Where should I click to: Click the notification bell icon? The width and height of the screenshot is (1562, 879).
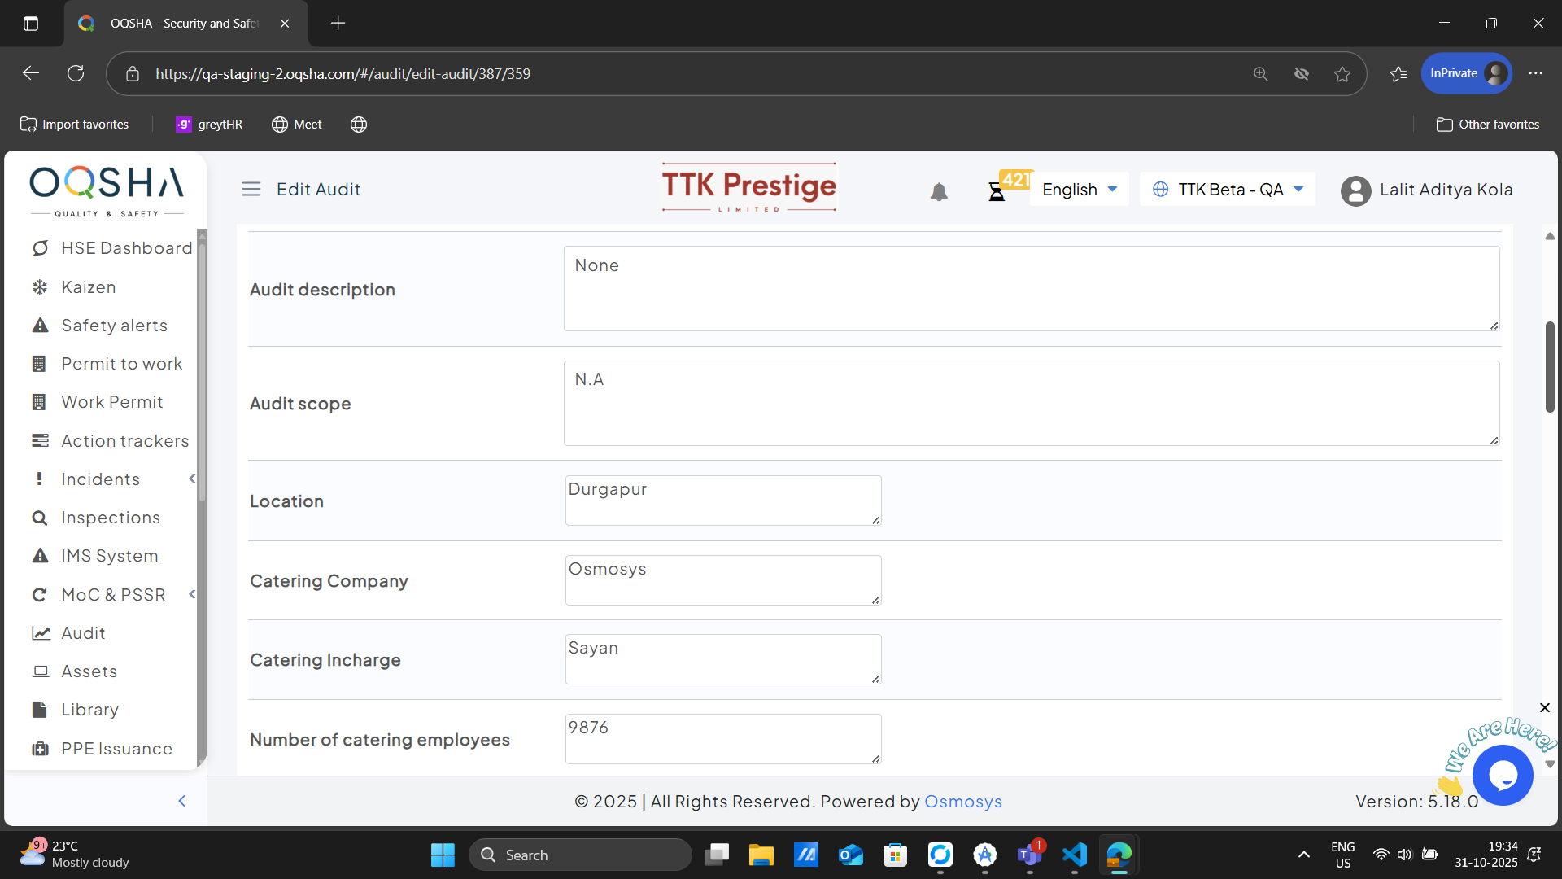939,191
